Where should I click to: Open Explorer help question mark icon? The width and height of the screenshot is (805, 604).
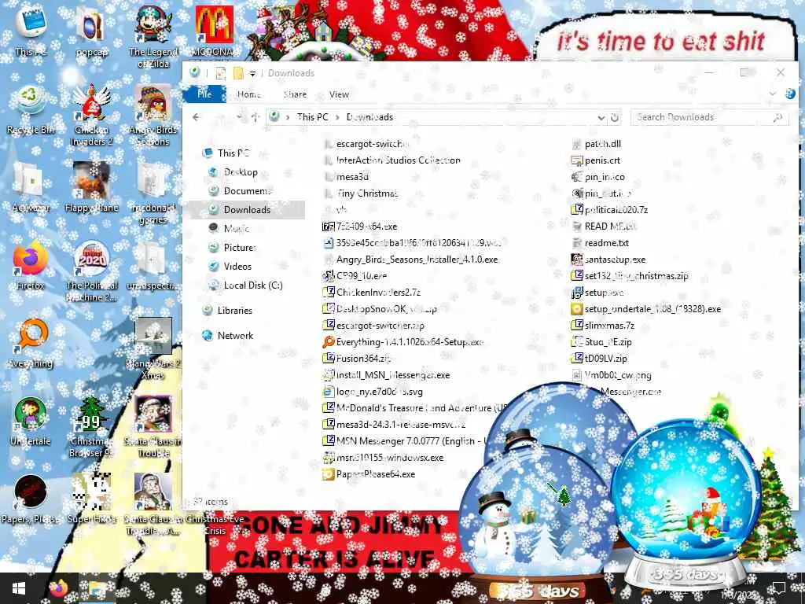tap(790, 94)
